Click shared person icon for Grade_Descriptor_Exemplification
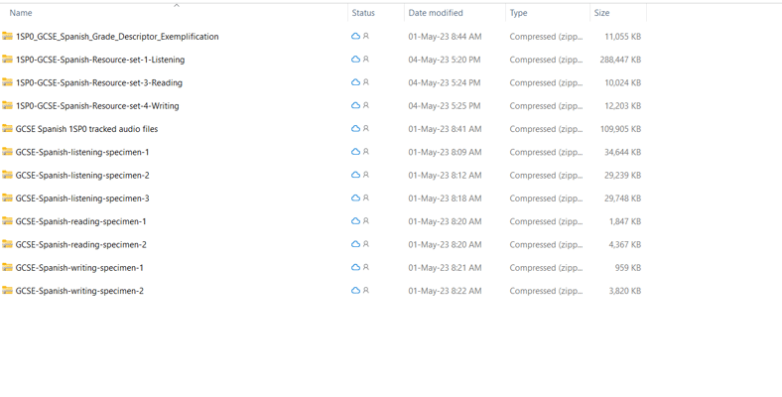Screen dimensions: 782x397 click(x=366, y=36)
